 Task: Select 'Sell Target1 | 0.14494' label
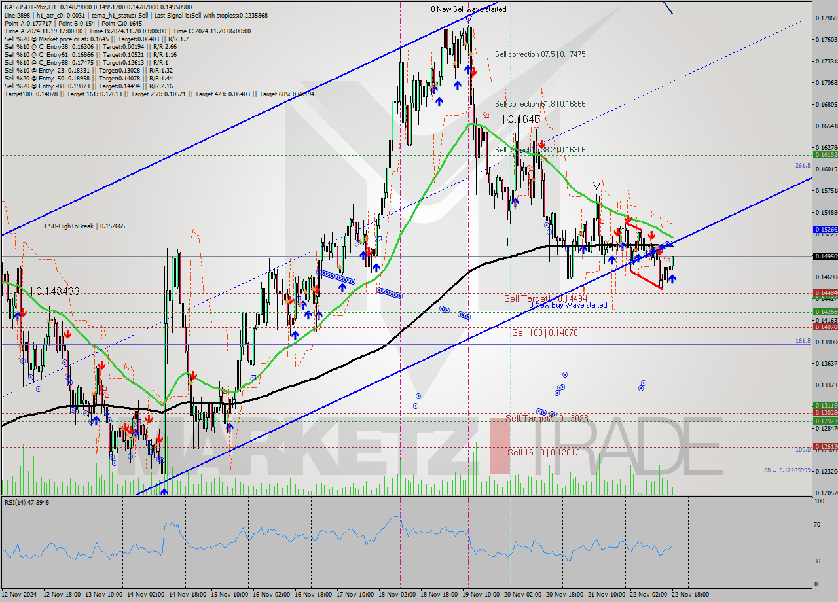pyautogui.click(x=545, y=298)
